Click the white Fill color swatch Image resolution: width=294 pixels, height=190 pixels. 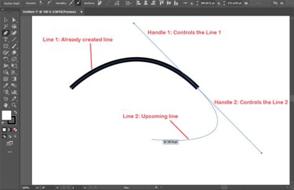click(7, 115)
